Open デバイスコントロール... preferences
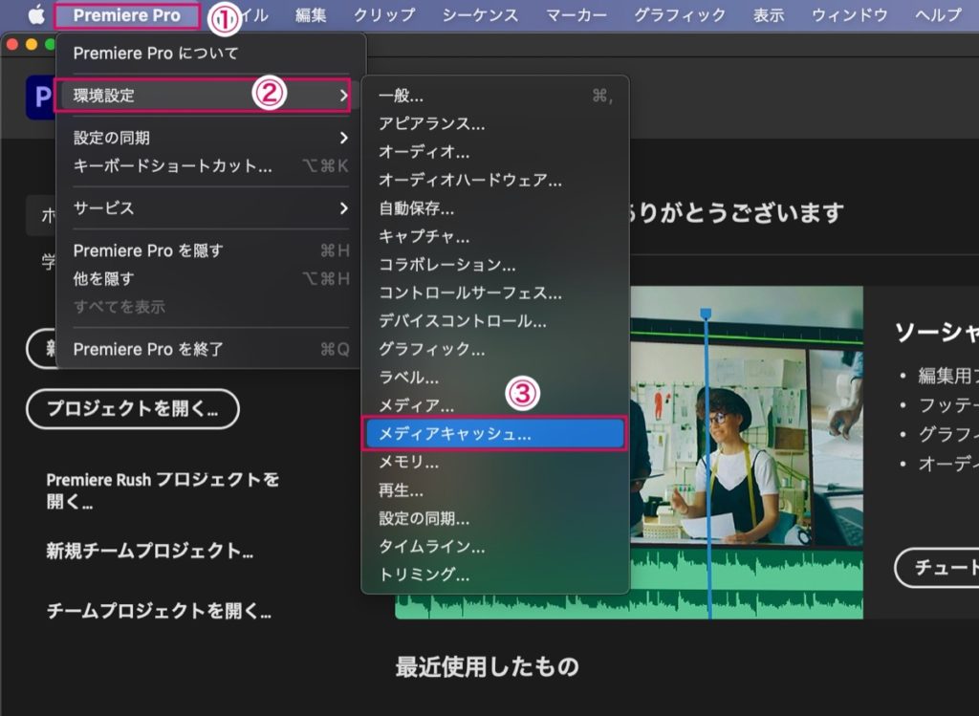 (x=495, y=321)
